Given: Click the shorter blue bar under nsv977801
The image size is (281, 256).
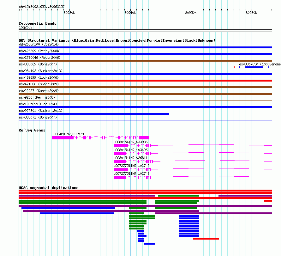Looking at the screenshot, I should [94, 114].
